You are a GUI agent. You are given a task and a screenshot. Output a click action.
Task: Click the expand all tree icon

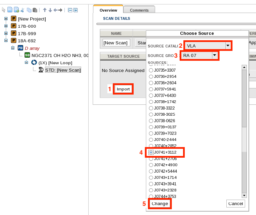75,10
